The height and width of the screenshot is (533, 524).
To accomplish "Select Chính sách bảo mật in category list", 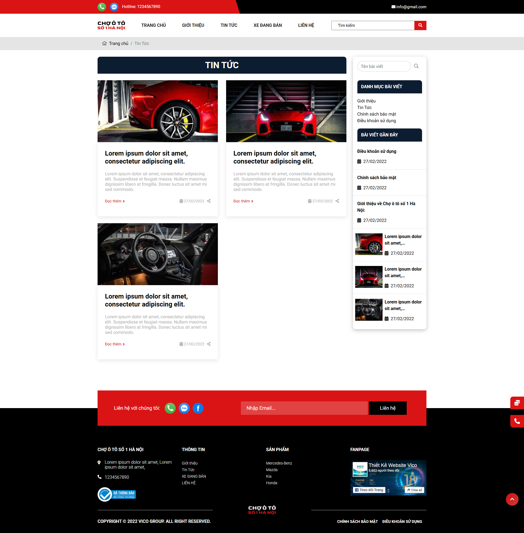I will coord(376,114).
